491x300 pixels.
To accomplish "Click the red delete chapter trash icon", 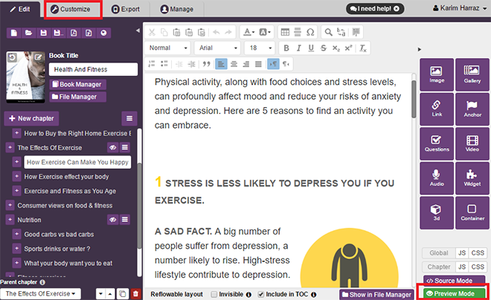I will (x=135, y=294).
